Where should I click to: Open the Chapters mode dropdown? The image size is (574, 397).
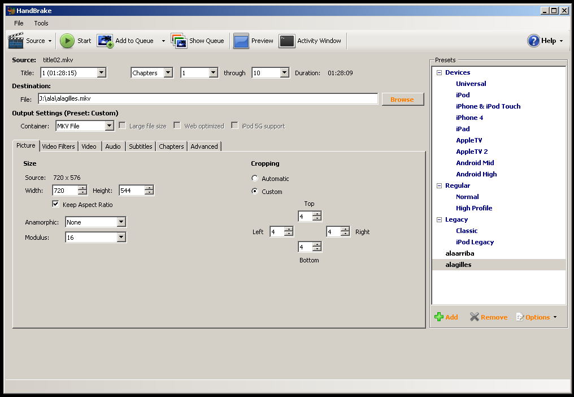(168, 72)
